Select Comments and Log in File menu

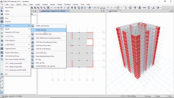15,56
